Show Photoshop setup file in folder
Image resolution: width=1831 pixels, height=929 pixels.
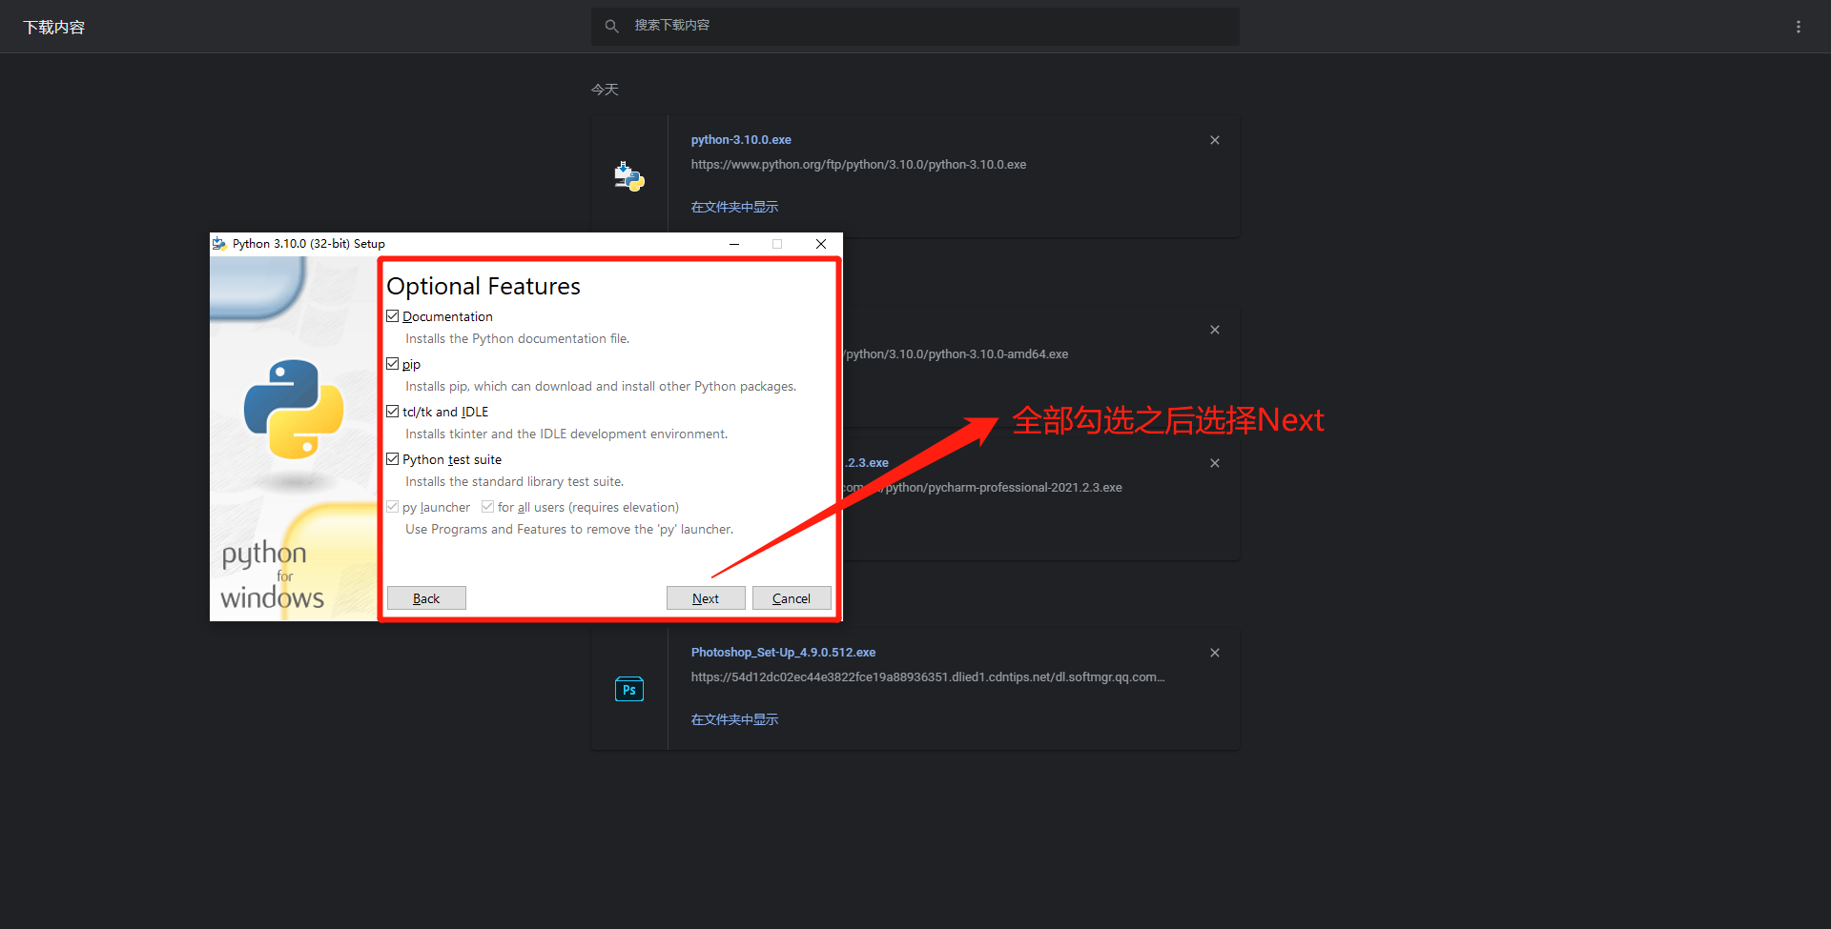coord(734,719)
